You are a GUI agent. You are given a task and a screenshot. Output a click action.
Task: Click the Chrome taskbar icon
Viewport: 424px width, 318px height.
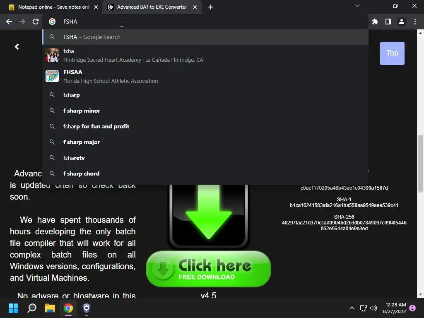(x=68, y=308)
